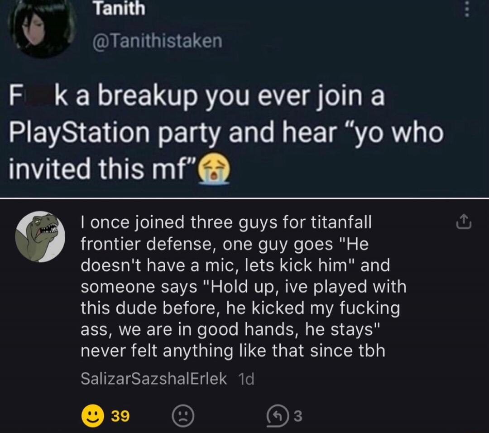Open SalizarSazshalErlek's username link
This screenshot has width=489, height=433.
(x=154, y=379)
